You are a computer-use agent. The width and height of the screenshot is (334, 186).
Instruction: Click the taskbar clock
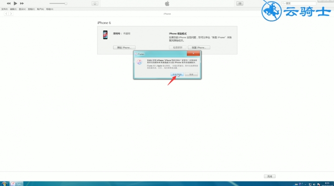(327, 184)
